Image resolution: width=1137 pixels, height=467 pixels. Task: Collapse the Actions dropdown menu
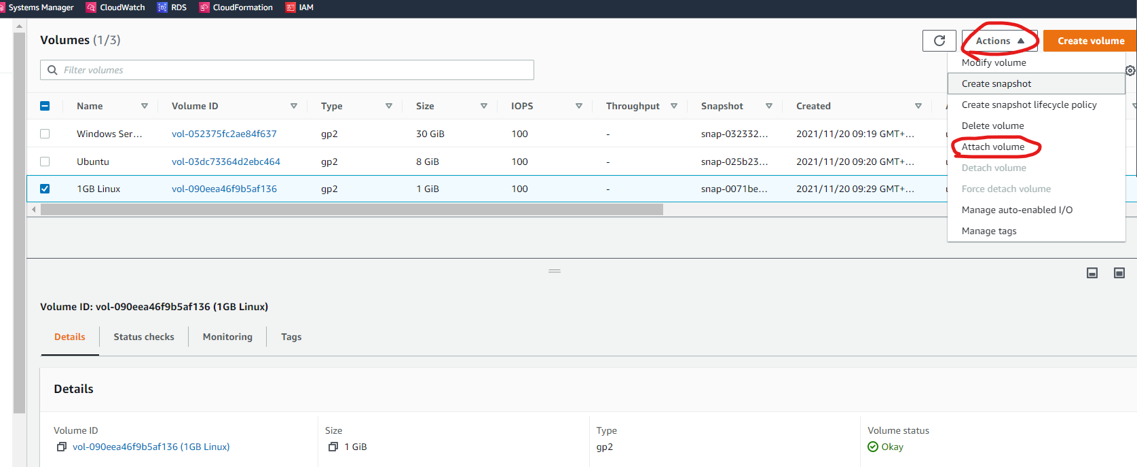[999, 41]
